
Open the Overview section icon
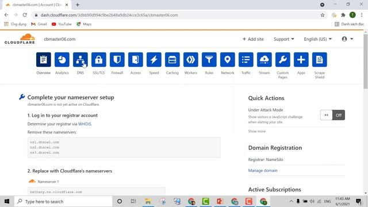pyautogui.click(x=44, y=60)
